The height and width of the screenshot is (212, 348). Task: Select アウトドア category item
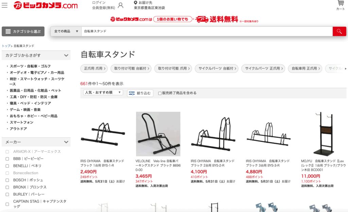click(18, 129)
